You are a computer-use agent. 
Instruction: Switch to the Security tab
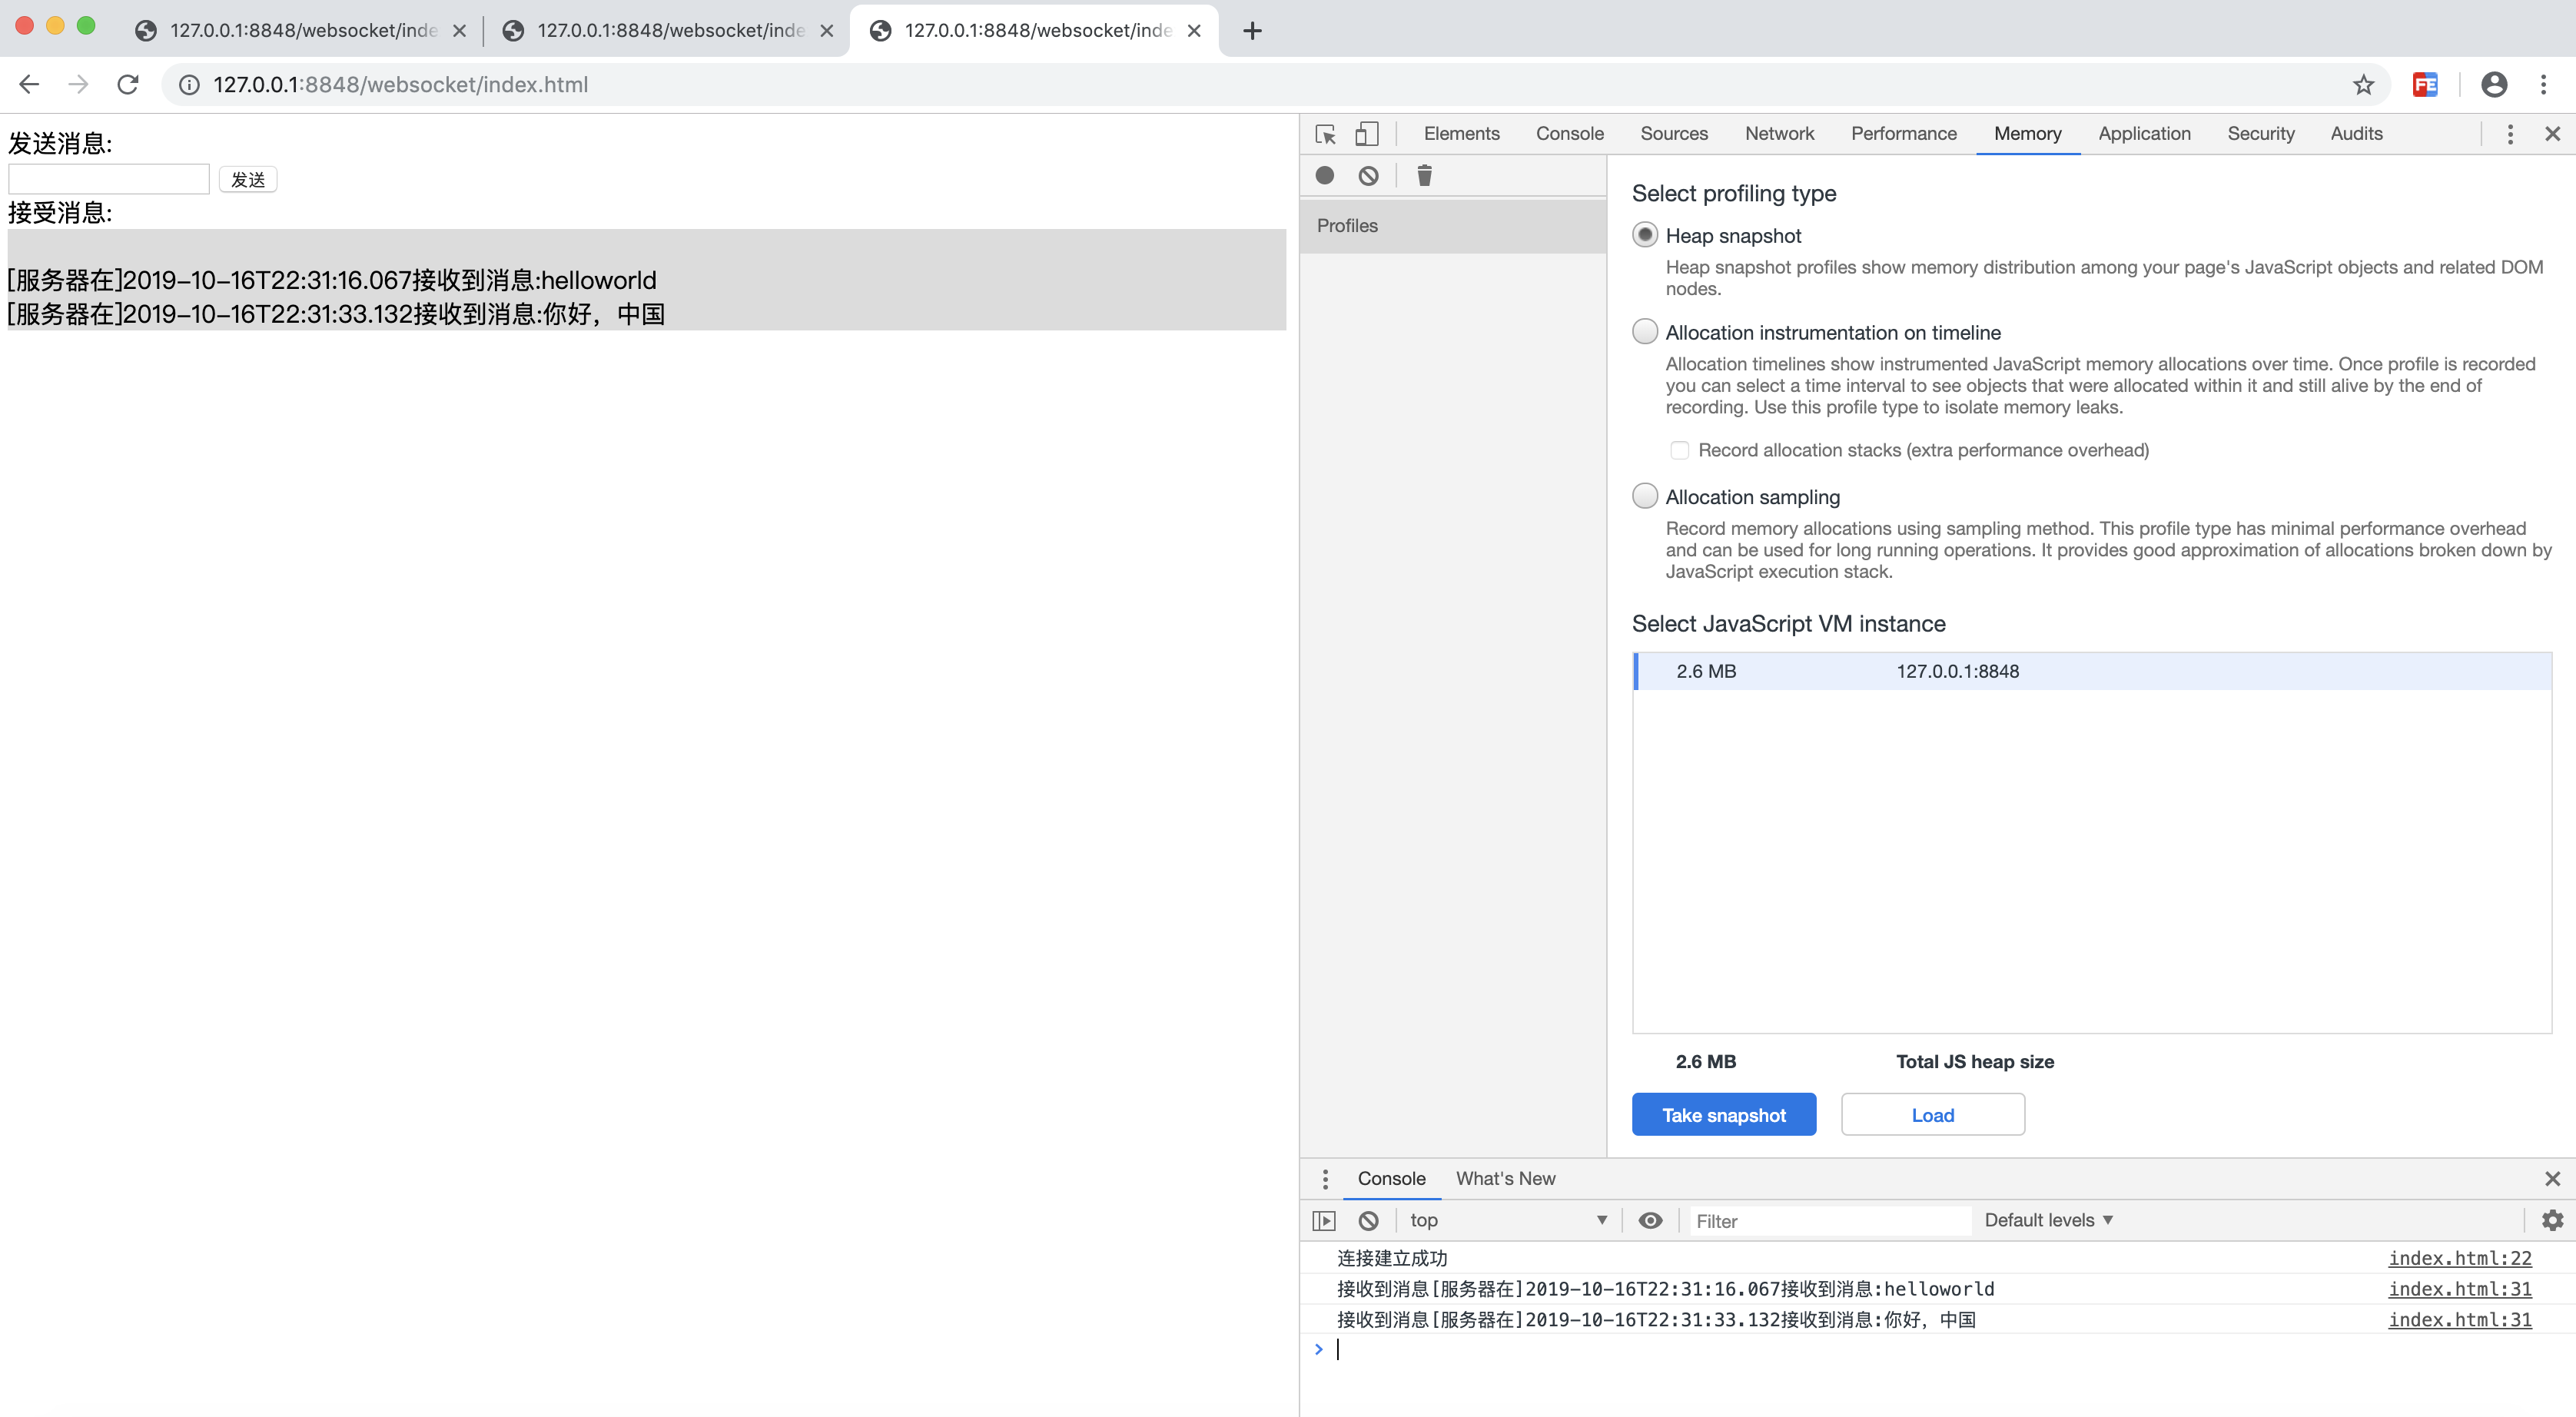point(2260,134)
